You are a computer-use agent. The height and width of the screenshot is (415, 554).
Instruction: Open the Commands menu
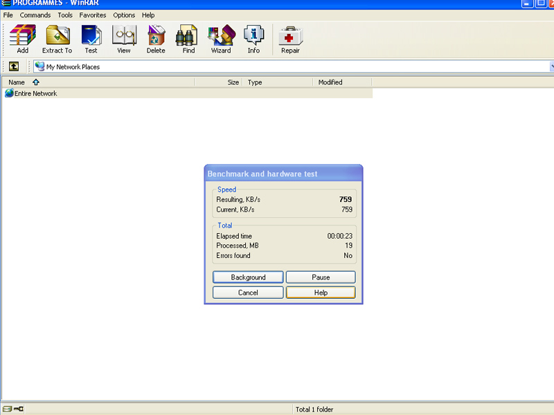coord(35,15)
